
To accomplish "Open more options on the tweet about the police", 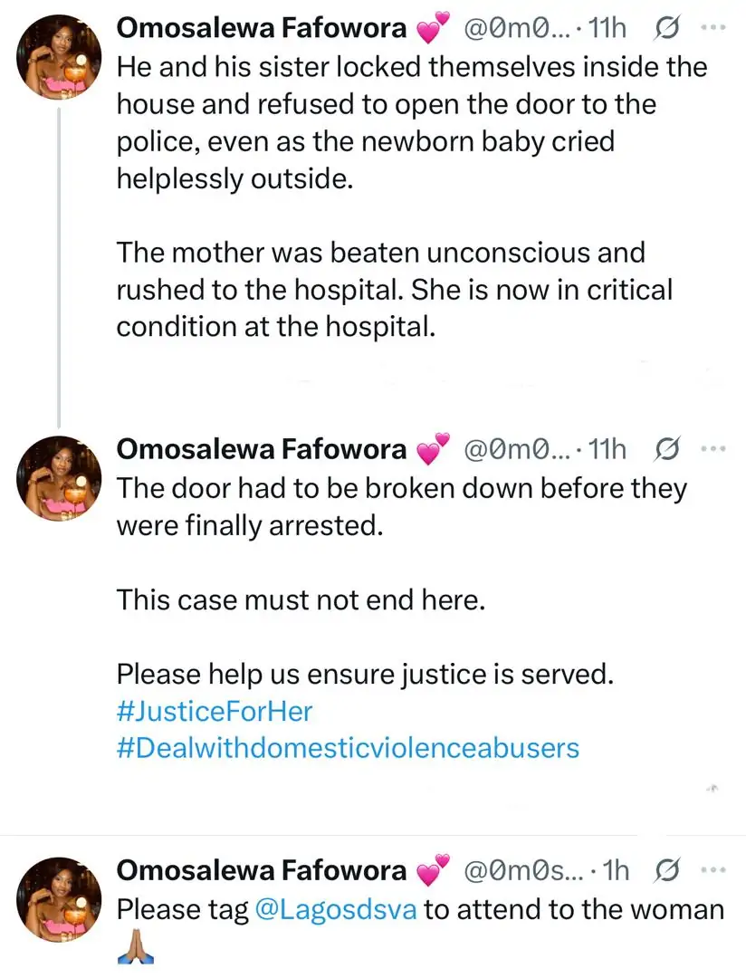I will pos(714,29).
